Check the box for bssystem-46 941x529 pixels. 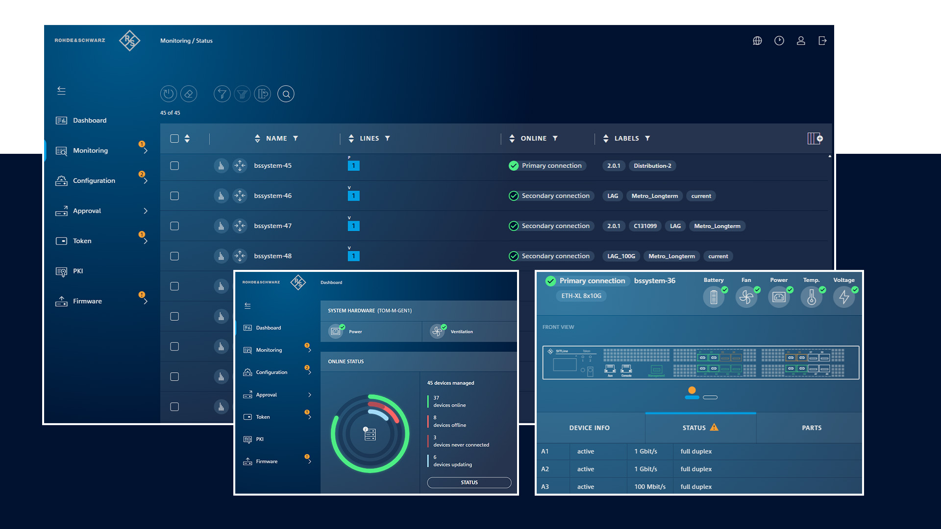pos(174,196)
